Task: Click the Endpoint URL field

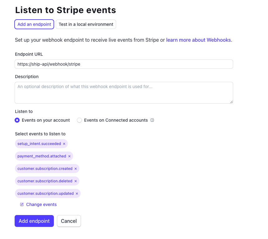Action: [x=124, y=64]
